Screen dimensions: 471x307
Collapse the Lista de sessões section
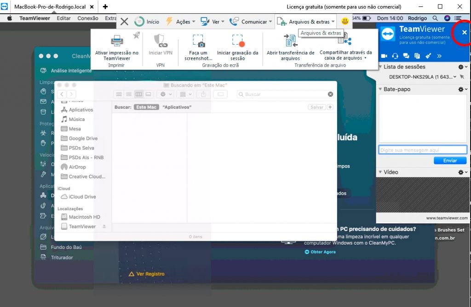pyautogui.click(x=380, y=67)
